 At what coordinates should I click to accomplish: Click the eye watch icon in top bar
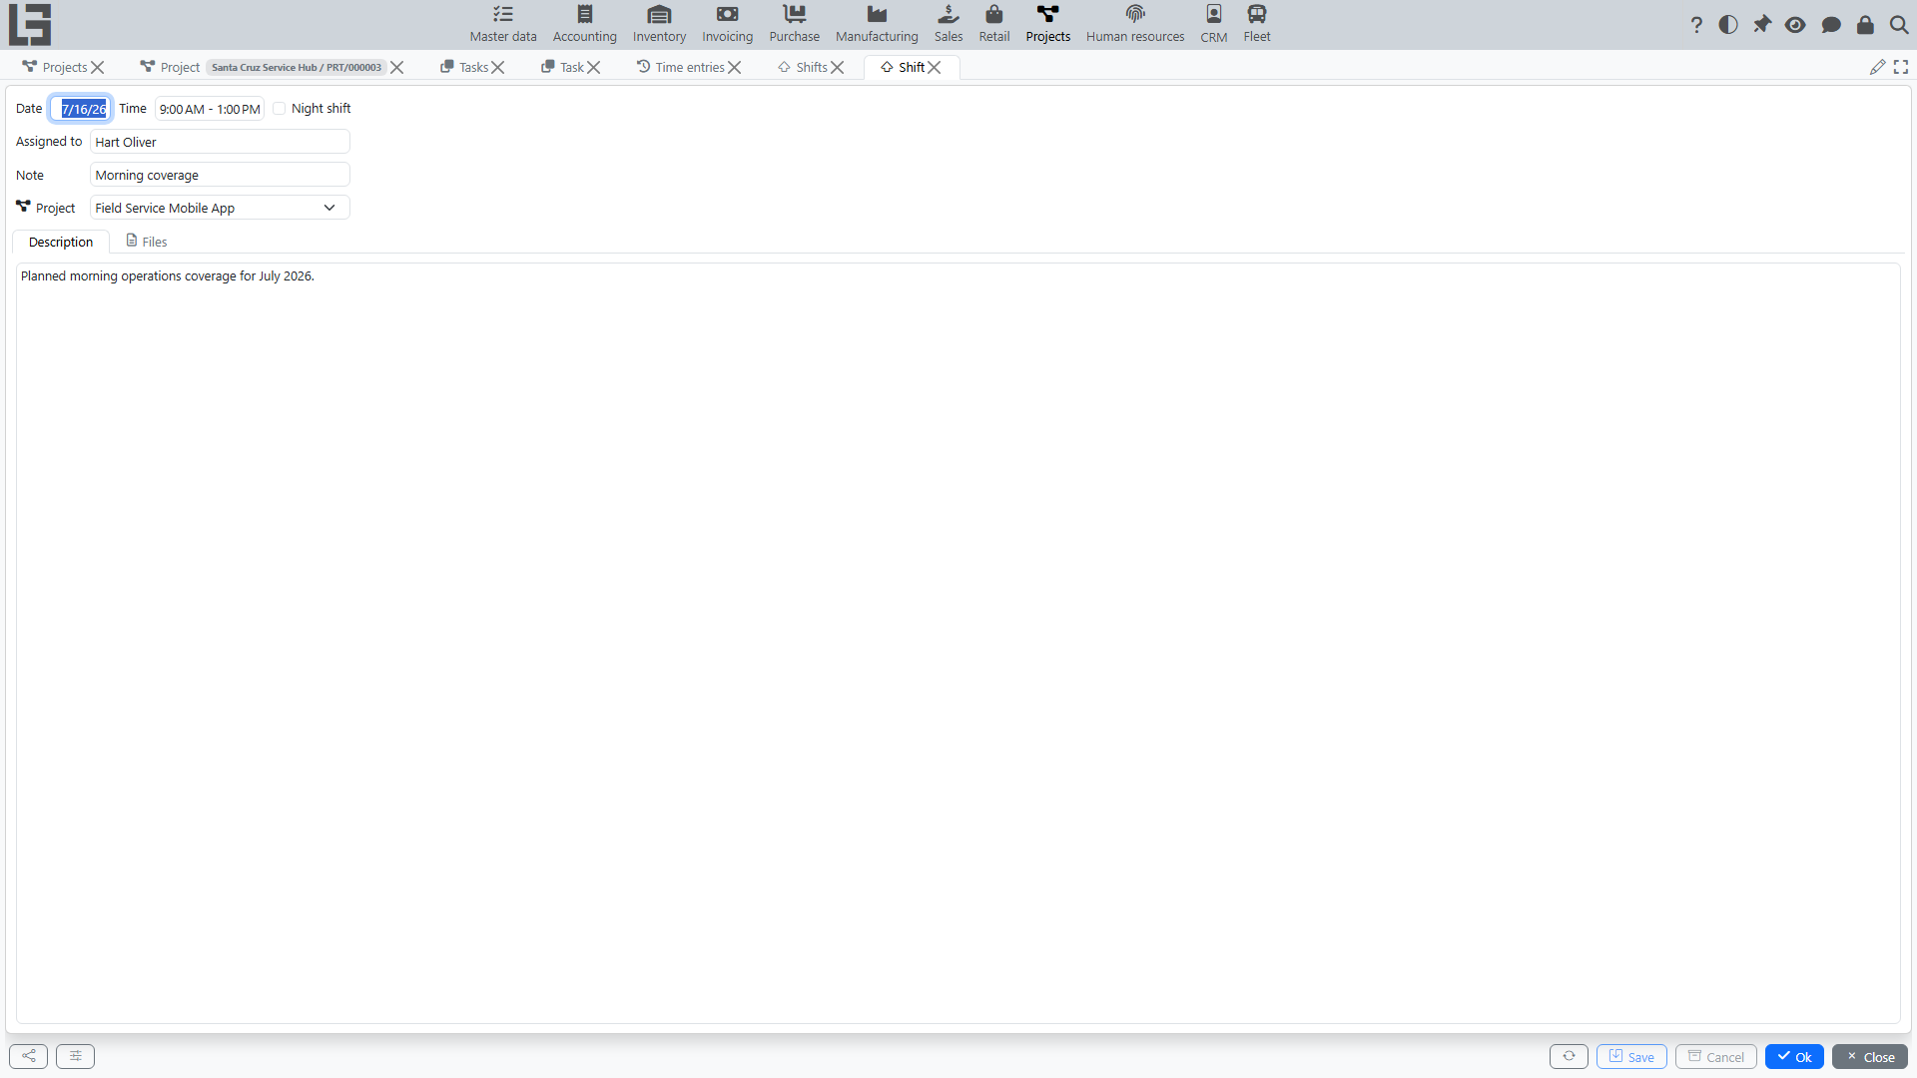tap(1795, 25)
